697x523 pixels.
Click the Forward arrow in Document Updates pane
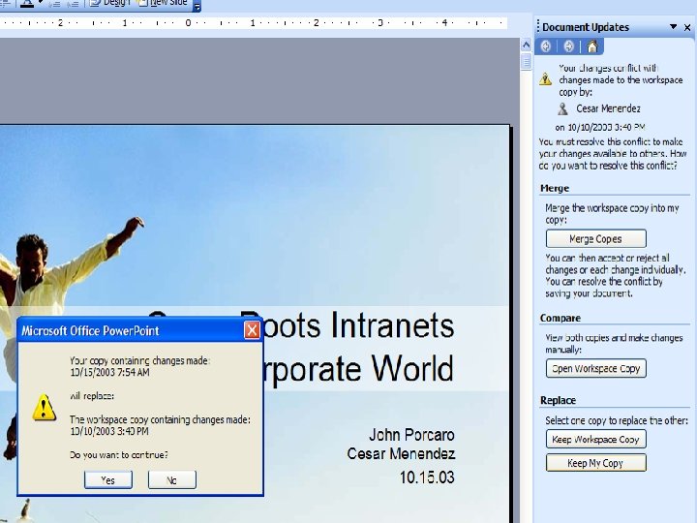(568, 46)
